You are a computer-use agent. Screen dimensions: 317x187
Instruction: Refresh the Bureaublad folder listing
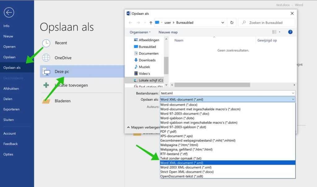coord(232,22)
